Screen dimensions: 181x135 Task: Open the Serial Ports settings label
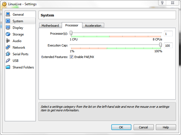click(20, 54)
